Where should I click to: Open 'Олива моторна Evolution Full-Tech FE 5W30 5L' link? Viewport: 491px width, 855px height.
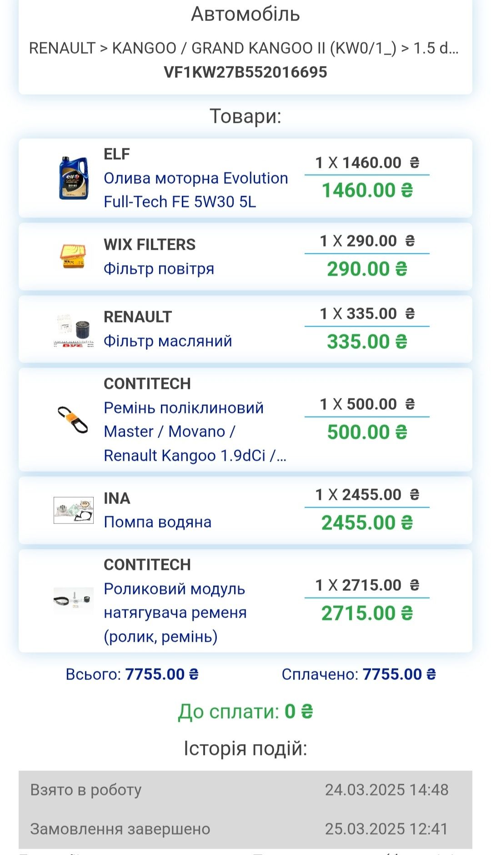coord(196,190)
